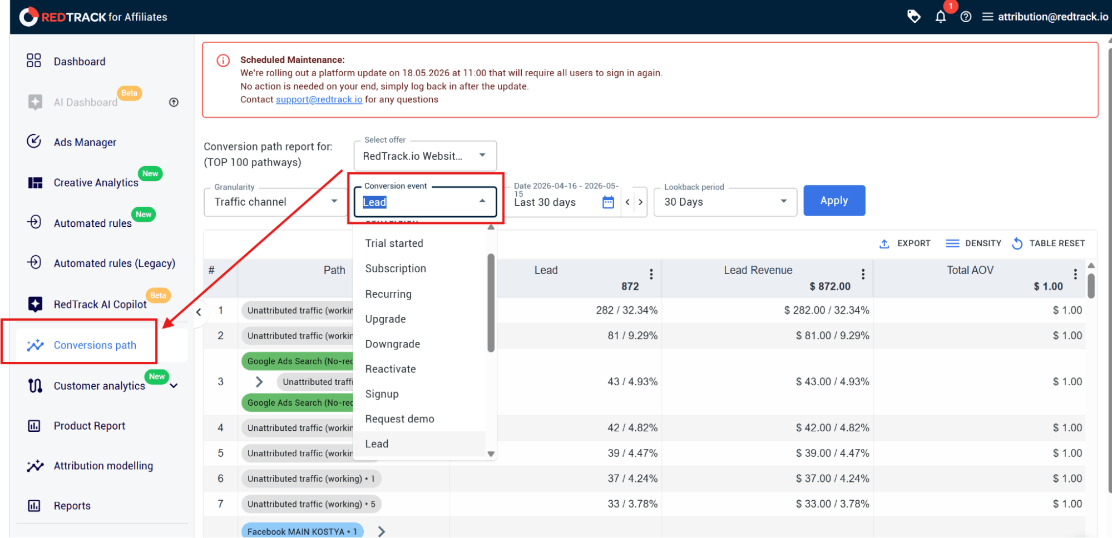
Task: Click the '$ 43.00 / 4.93%' revenue cell
Action: [832, 382]
